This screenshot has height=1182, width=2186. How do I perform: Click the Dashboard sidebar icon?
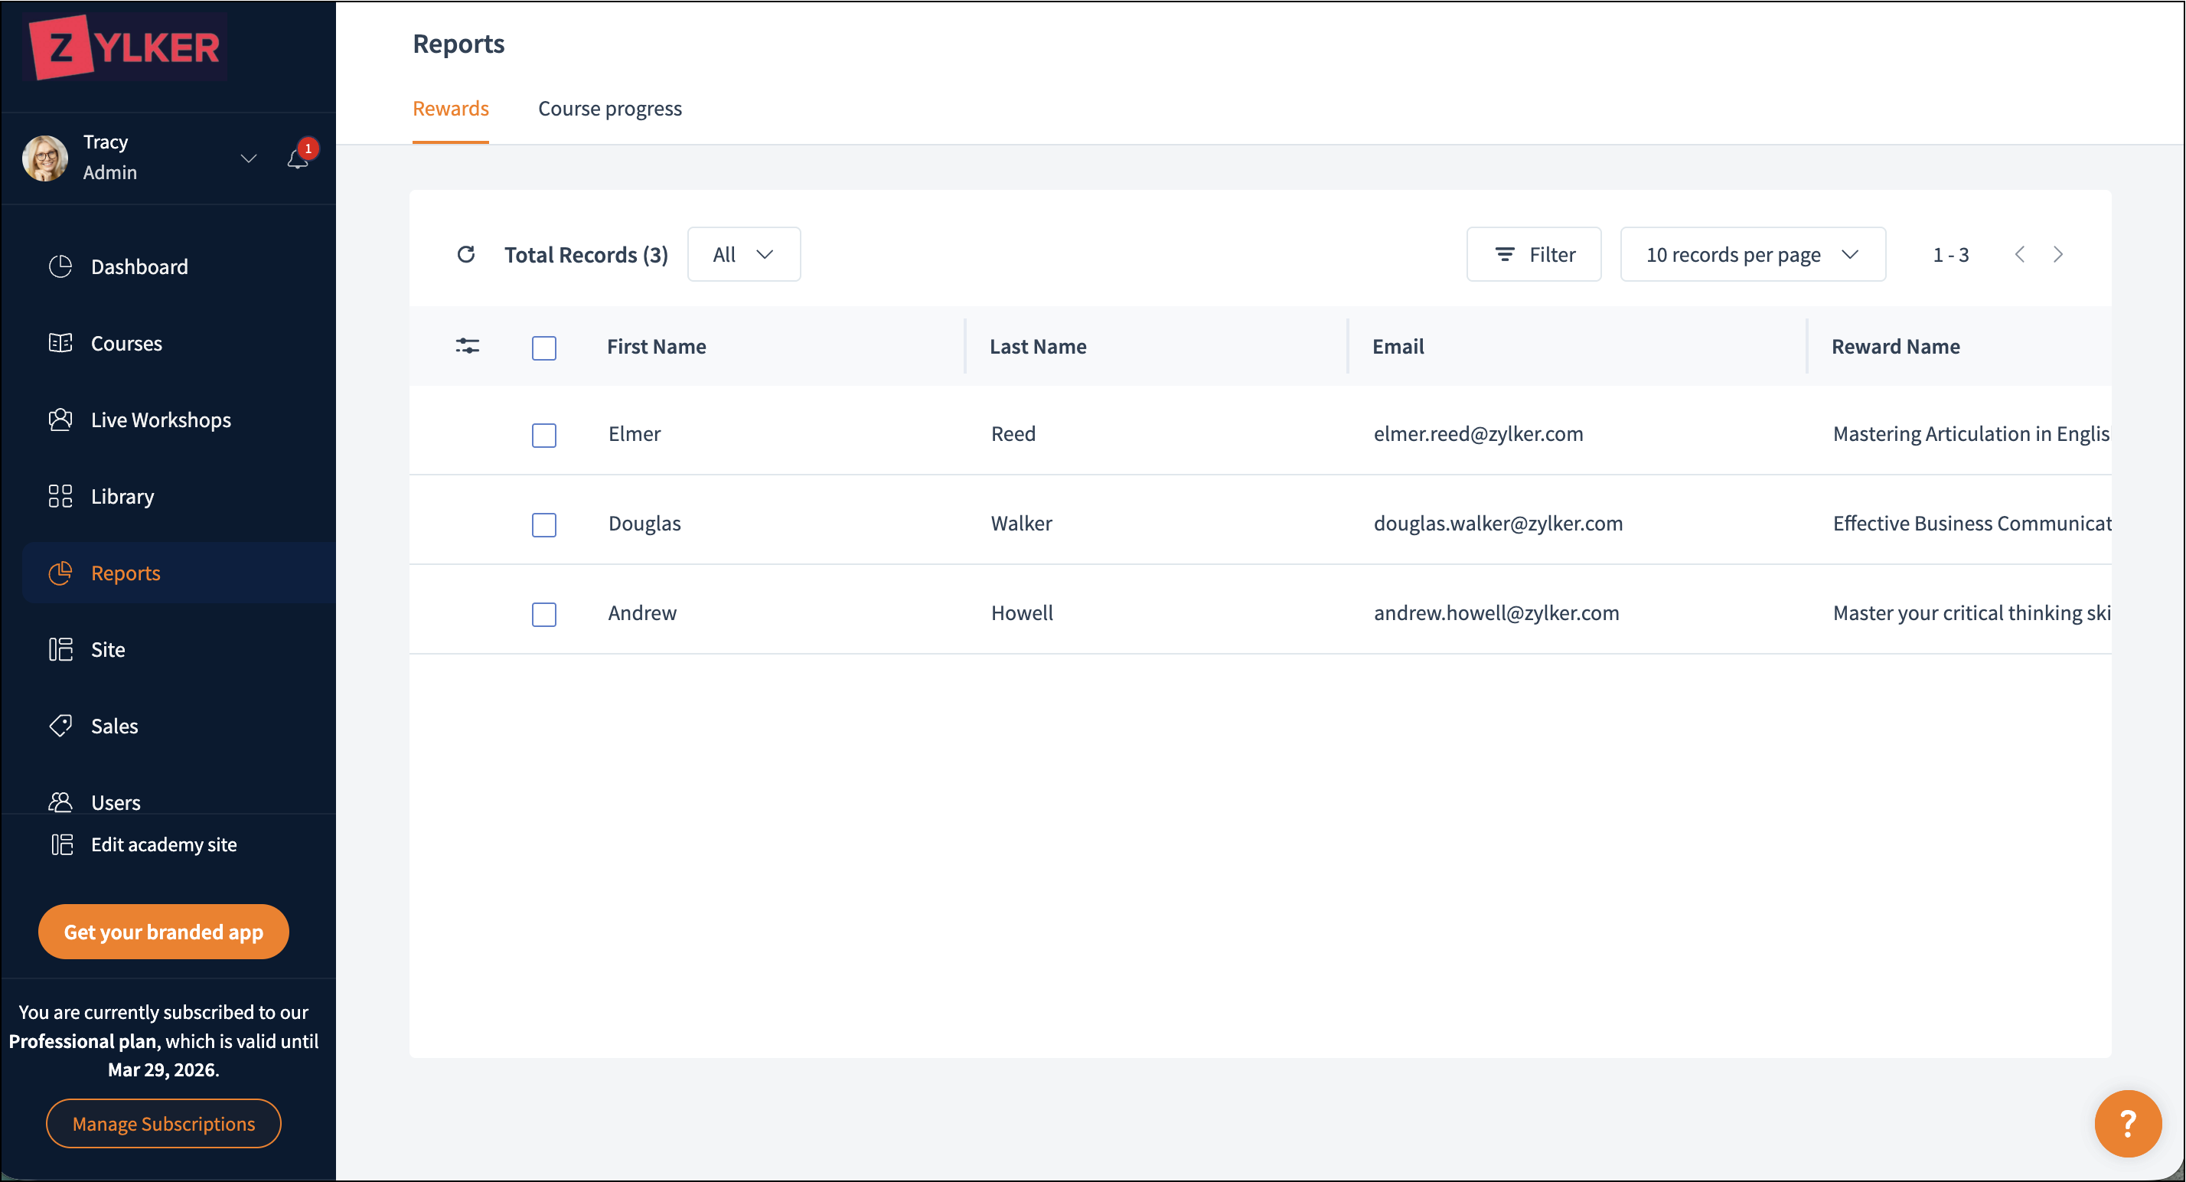pyautogui.click(x=60, y=266)
